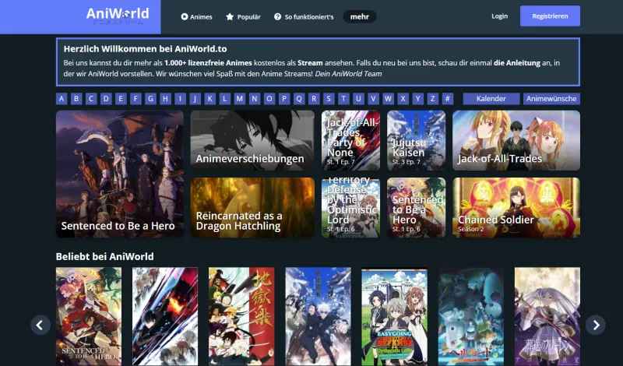This screenshot has height=366, width=623.
Task: Select letter E in alphabet index
Action: pyautogui.click(x=121, y=99)
